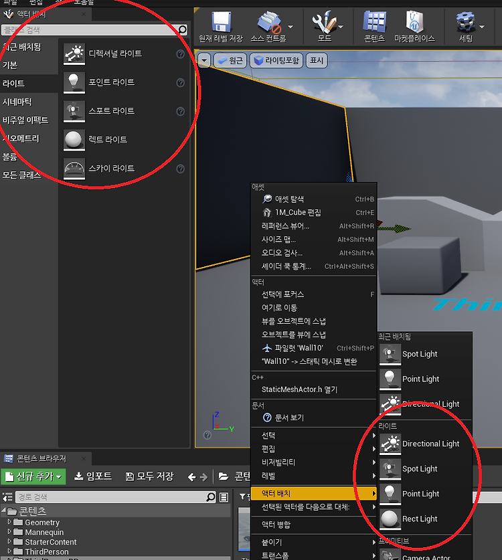Screen dimensions: 502x560
Task: Choose Merge Actors (액터 병합) menu item
Action: 314,525
